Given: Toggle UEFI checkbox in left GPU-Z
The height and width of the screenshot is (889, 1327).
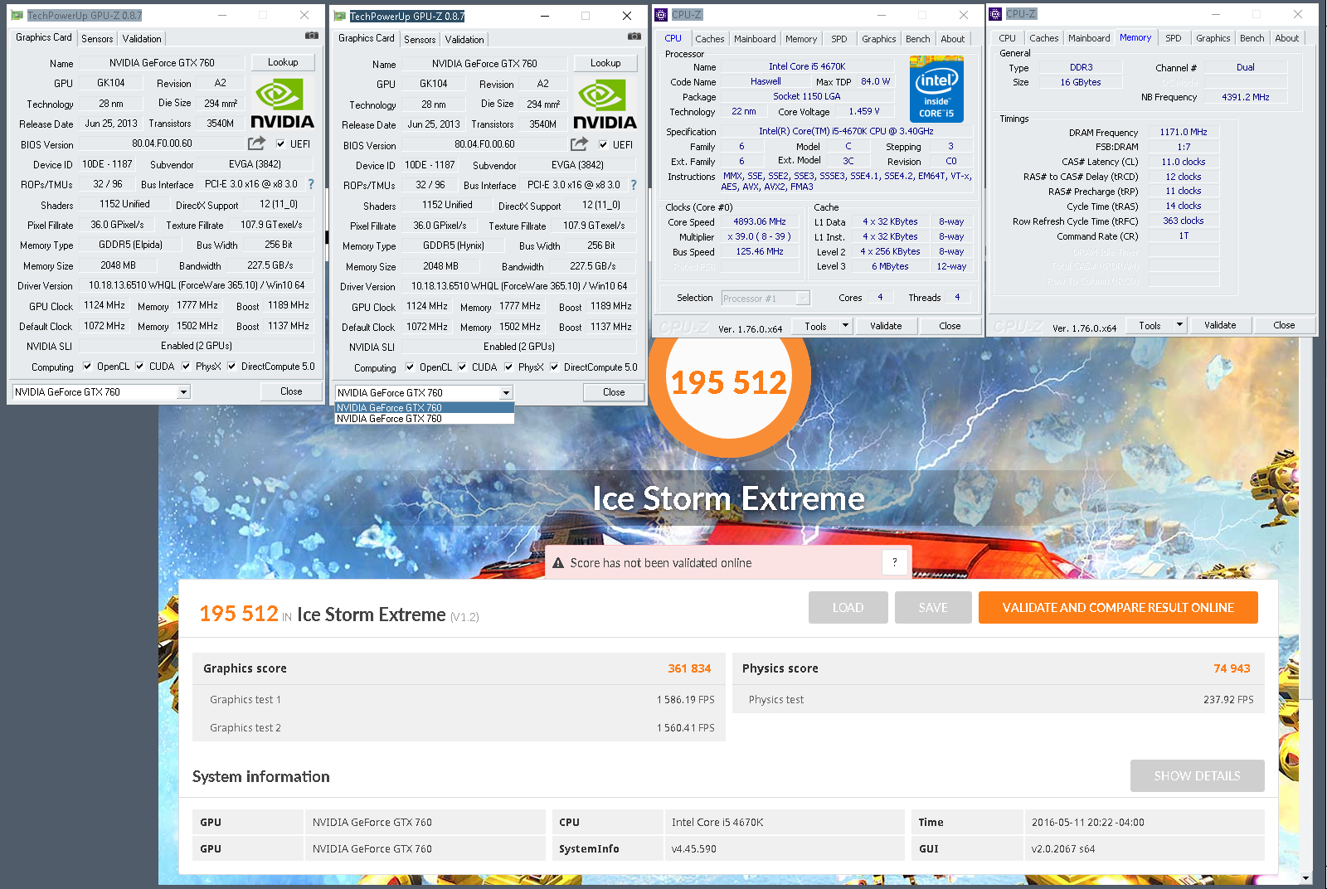Looking at the screenshot, I should coord(280,144).
